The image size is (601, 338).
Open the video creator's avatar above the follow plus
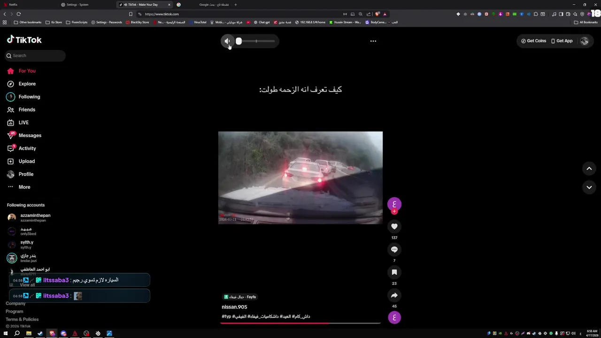click(394, 204)
